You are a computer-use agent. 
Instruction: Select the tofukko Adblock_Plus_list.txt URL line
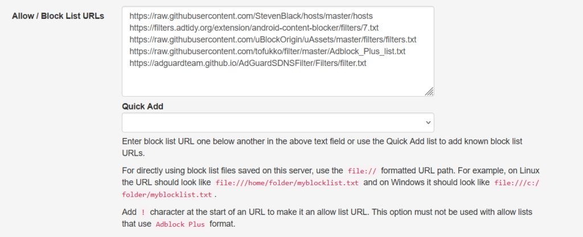(267, 52)
